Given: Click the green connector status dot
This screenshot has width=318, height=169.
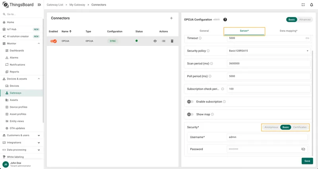Looking at the screenshot, I should [136, 41].
